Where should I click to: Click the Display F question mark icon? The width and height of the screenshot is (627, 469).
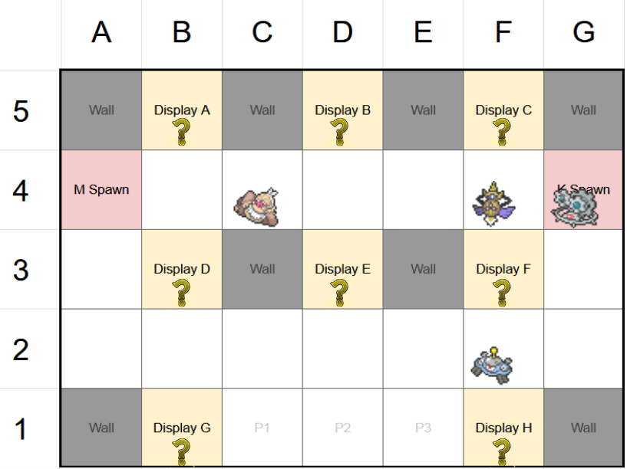pyautogui.click(x=503, y=291)
